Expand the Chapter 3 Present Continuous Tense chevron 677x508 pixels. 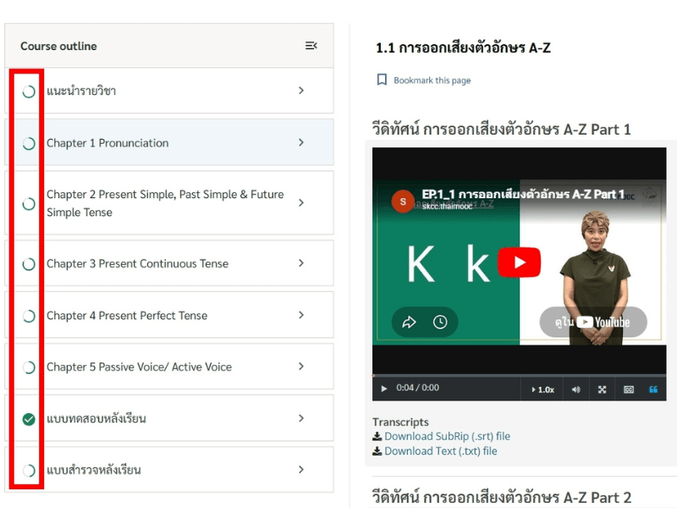[301, 263]
